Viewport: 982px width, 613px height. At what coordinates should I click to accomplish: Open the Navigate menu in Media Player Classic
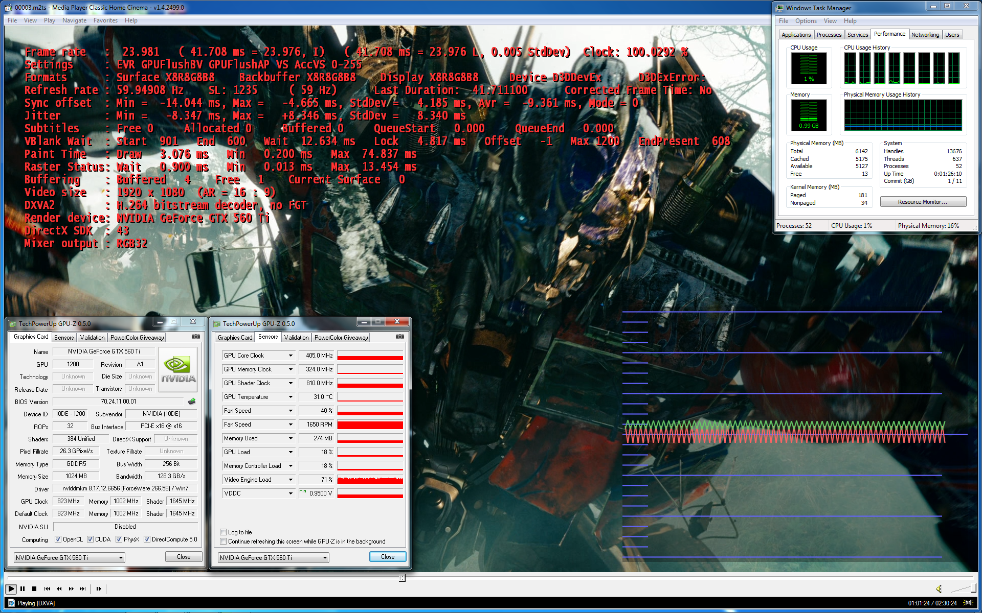[74, 20]
